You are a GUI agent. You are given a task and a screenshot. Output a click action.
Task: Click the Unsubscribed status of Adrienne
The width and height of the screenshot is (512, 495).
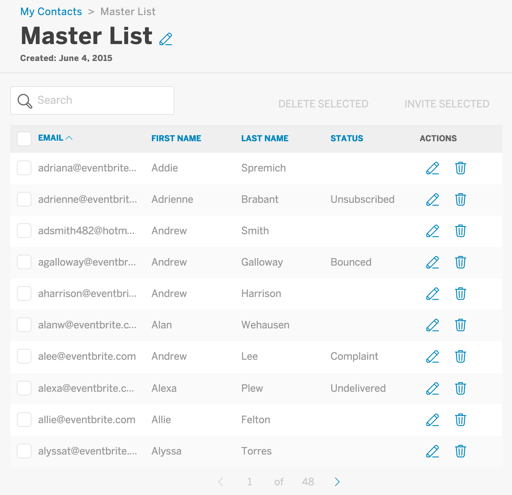[x=362, y=199]
